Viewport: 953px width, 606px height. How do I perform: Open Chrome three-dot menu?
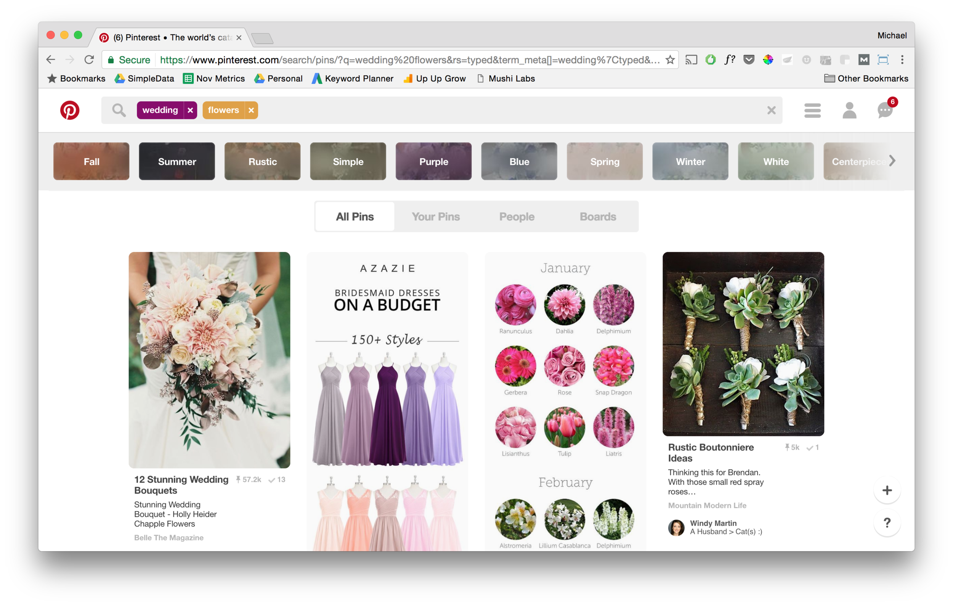click(x=902, y=60)
